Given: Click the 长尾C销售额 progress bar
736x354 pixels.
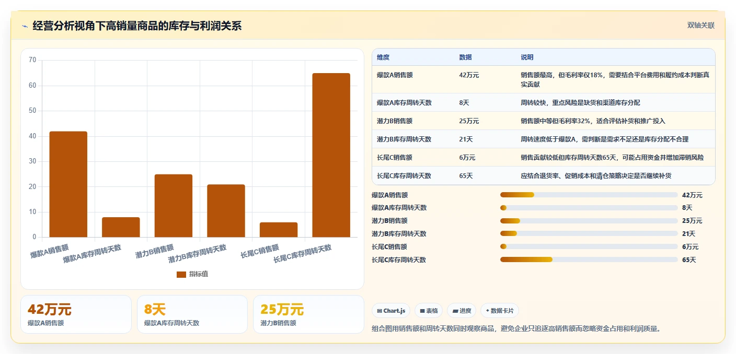Looking at the screenshot, I should [589, 246].
